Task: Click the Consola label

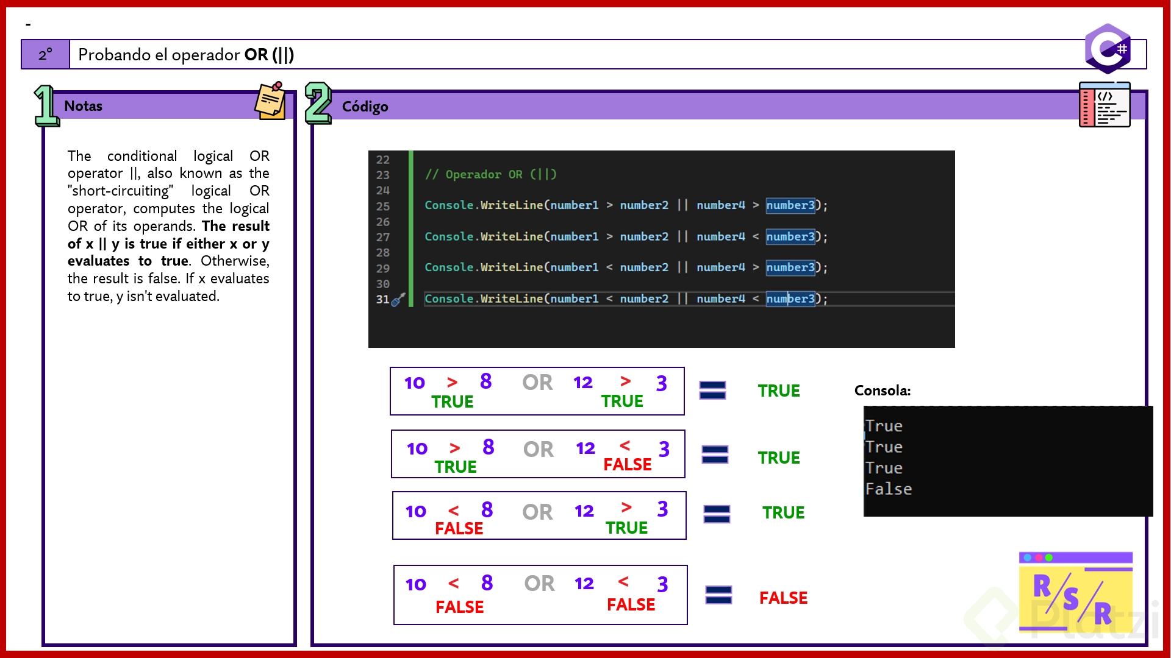Action: pyautogui.click(x=882, y=391)
